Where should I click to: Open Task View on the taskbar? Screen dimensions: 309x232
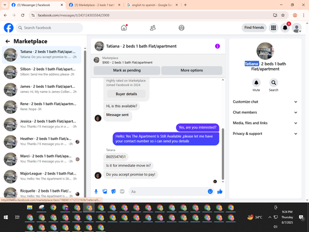[x=17, y=217]
